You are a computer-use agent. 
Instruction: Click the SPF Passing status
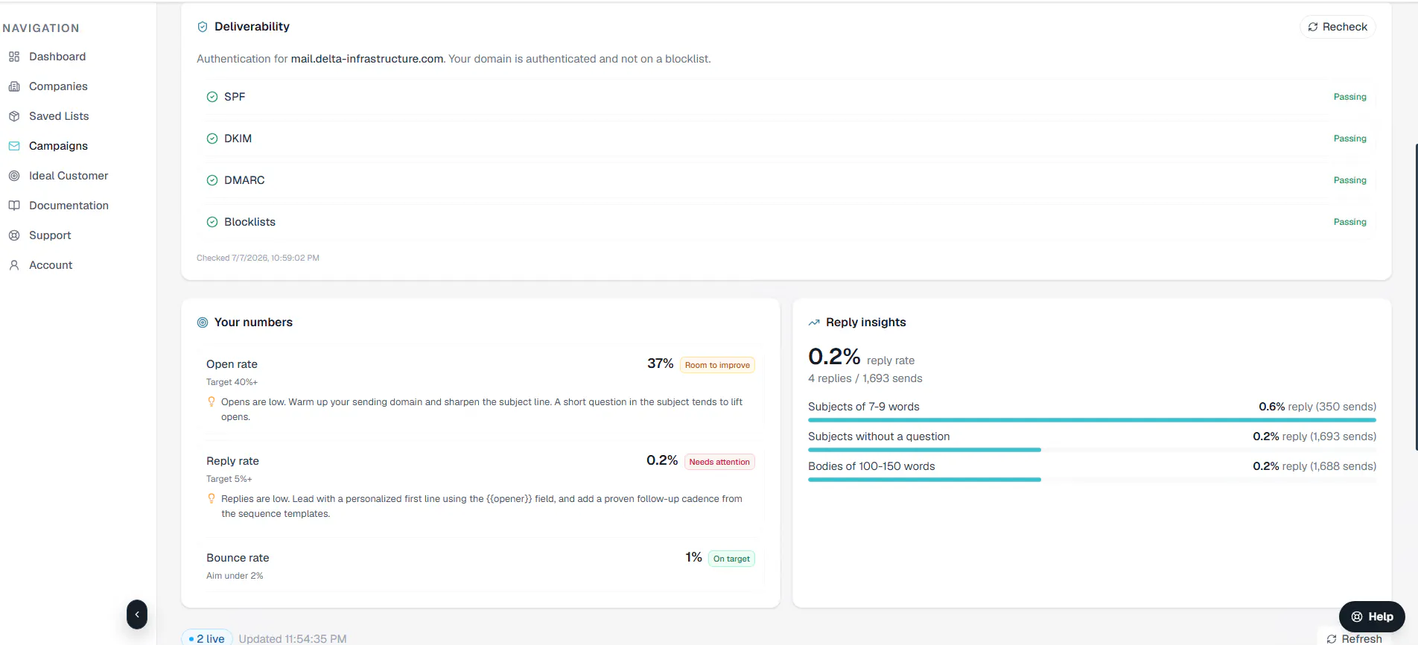[x=1349, y=97]
